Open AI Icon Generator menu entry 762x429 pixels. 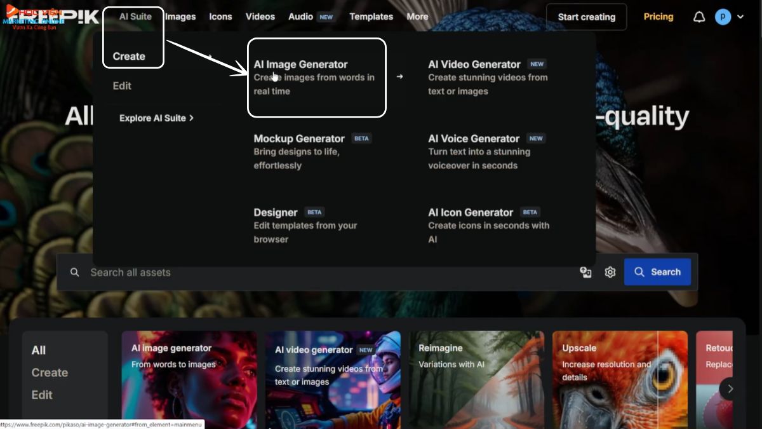point(489,225)
